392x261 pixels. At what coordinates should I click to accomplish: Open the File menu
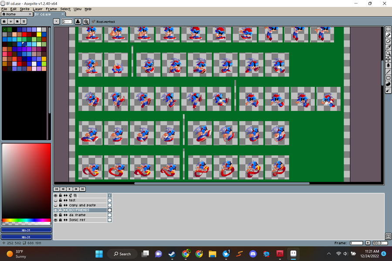[x=4, y=9]
